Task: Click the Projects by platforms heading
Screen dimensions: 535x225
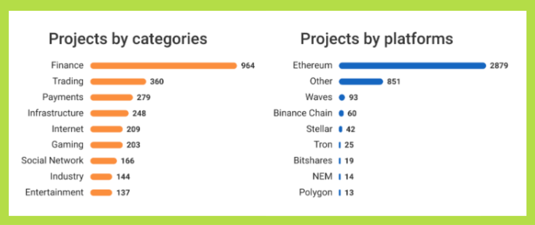Action: [377, 39]
